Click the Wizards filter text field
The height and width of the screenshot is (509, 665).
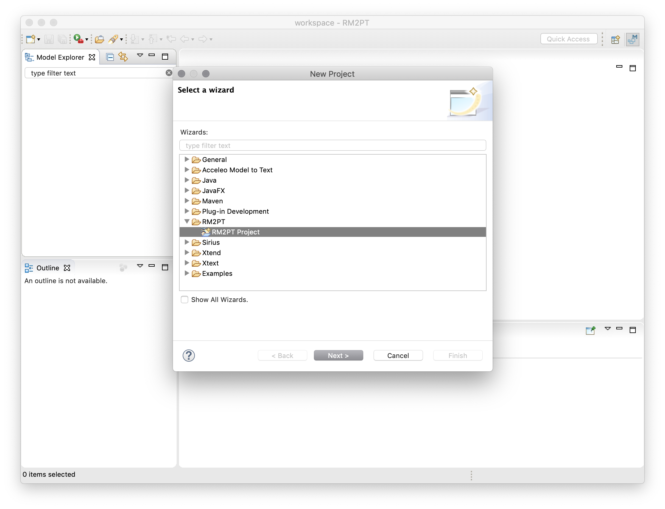[x=332, y=146]
